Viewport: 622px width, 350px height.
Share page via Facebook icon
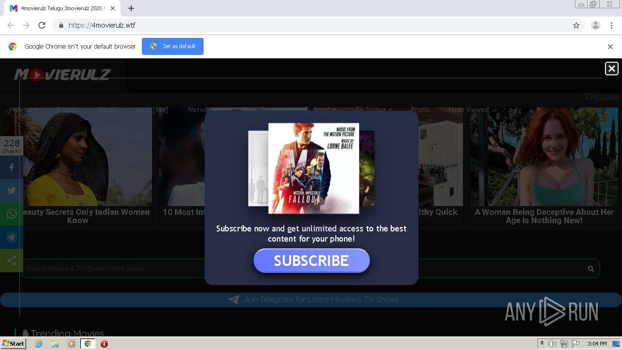point(11,167)
